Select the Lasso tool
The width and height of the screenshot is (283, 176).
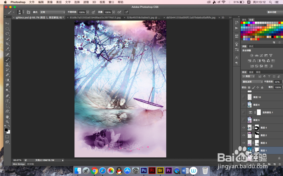pos(7,34)
